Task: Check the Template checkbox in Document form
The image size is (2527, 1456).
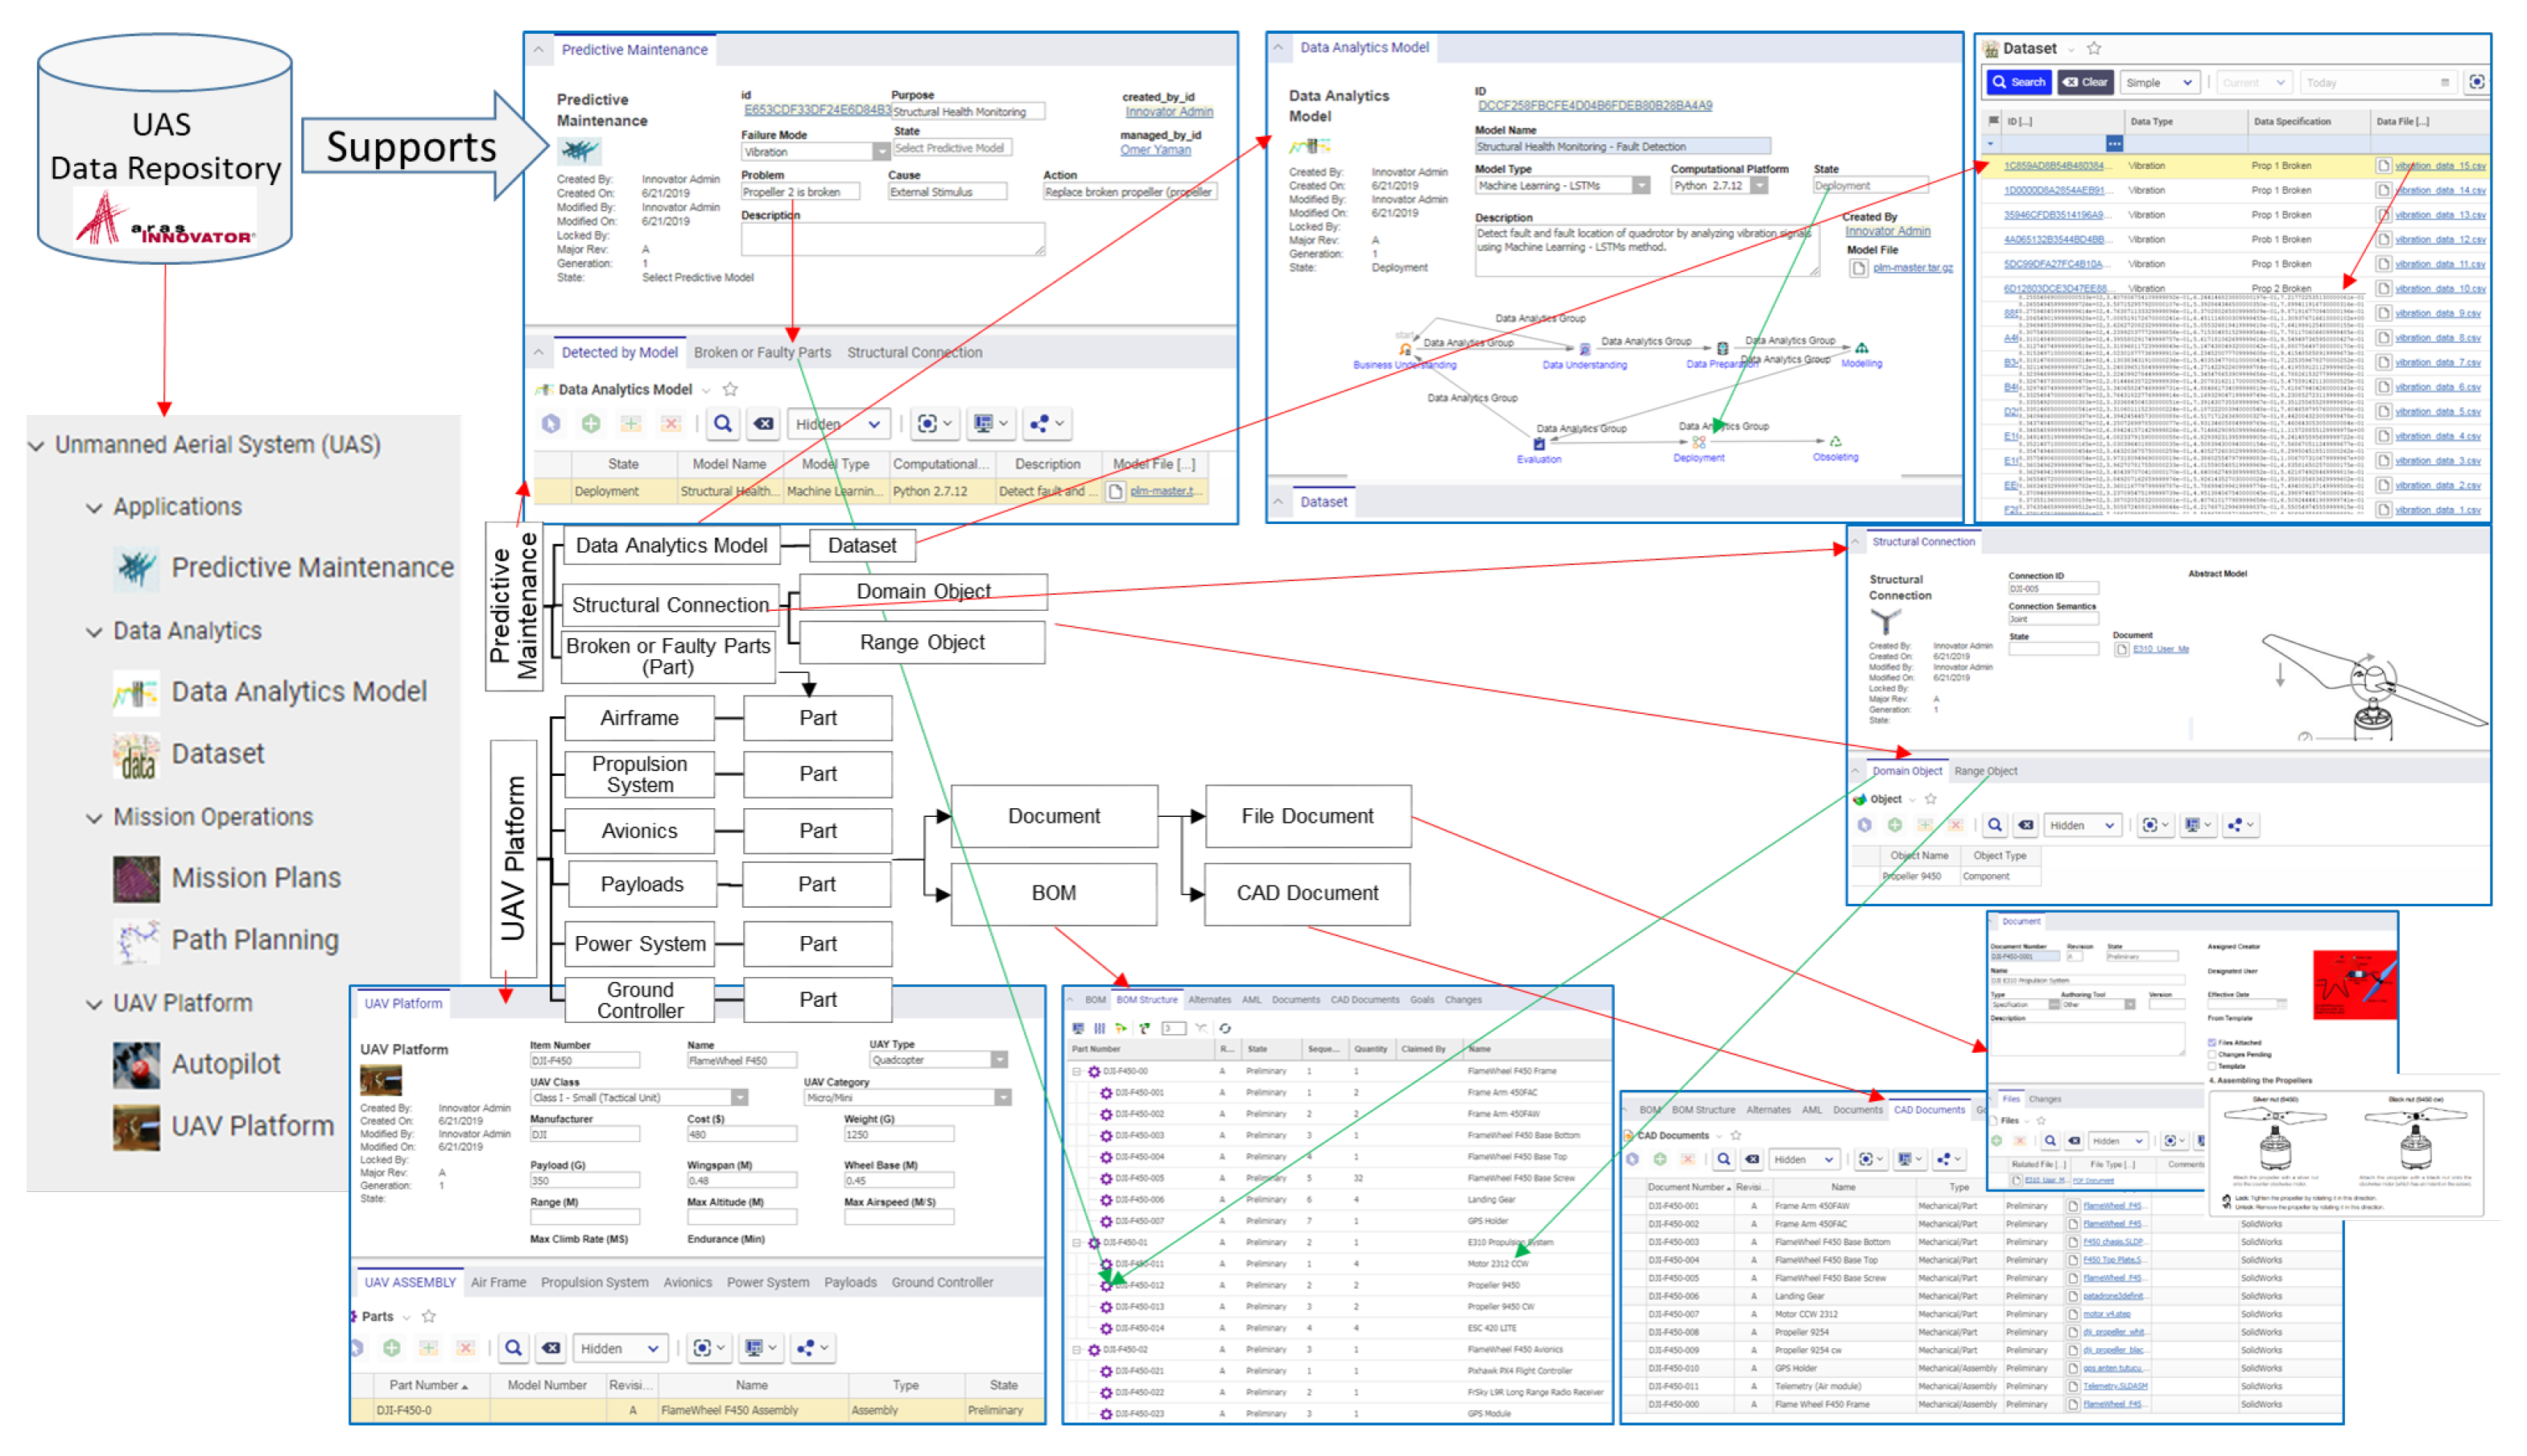Action: [2212, 1066]
